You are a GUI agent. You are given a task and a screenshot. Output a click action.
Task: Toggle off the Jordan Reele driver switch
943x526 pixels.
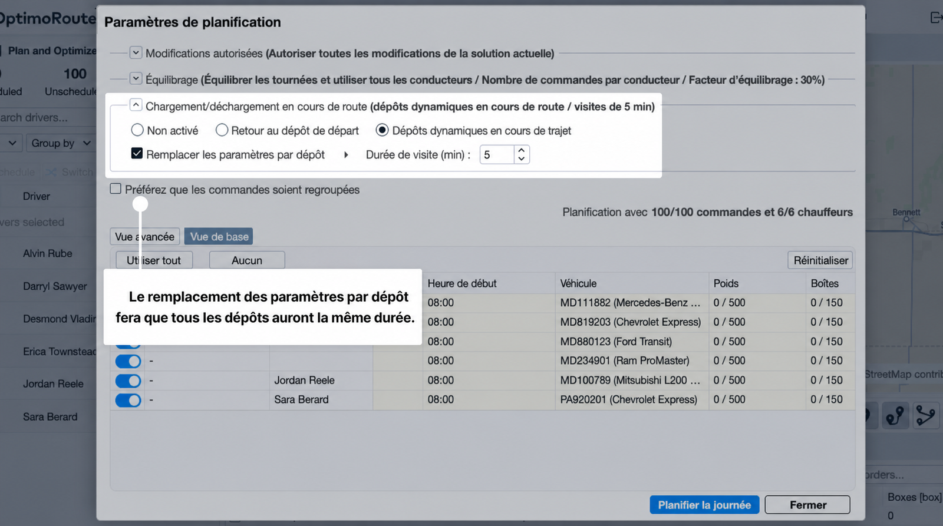click(128, 381)
